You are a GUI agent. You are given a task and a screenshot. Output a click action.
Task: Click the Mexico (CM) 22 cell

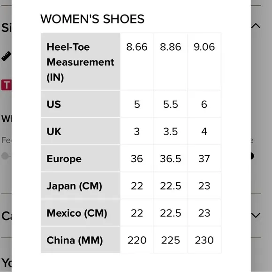(x=137, y=213)
